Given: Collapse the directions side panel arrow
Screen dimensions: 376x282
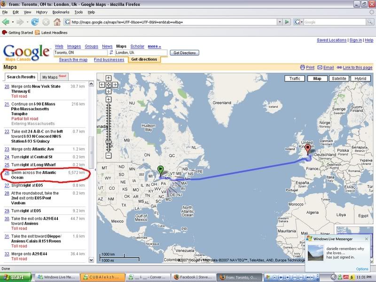Looking at the screenshot, I should [x=95, y=170].
